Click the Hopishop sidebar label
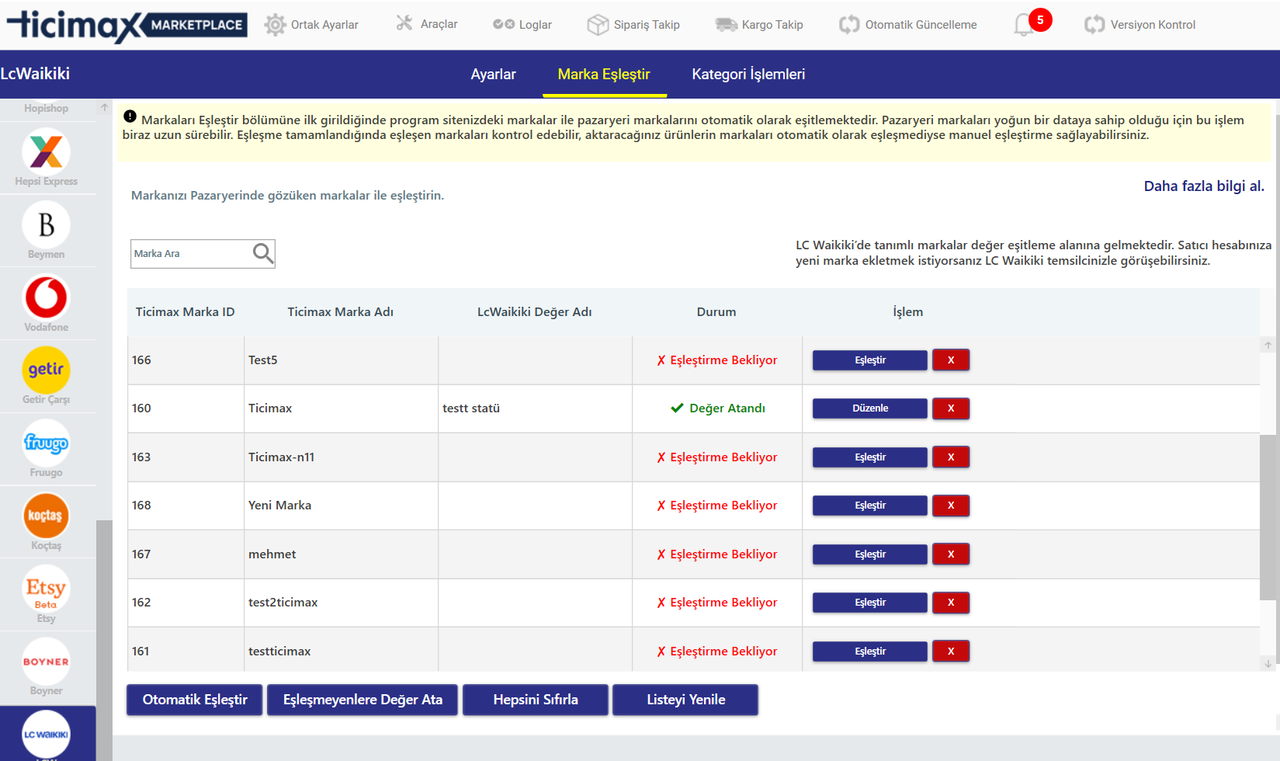Image resolution: width=1280 pixels, height=761 pixels. pyautogui.click(x=46, y=108)
